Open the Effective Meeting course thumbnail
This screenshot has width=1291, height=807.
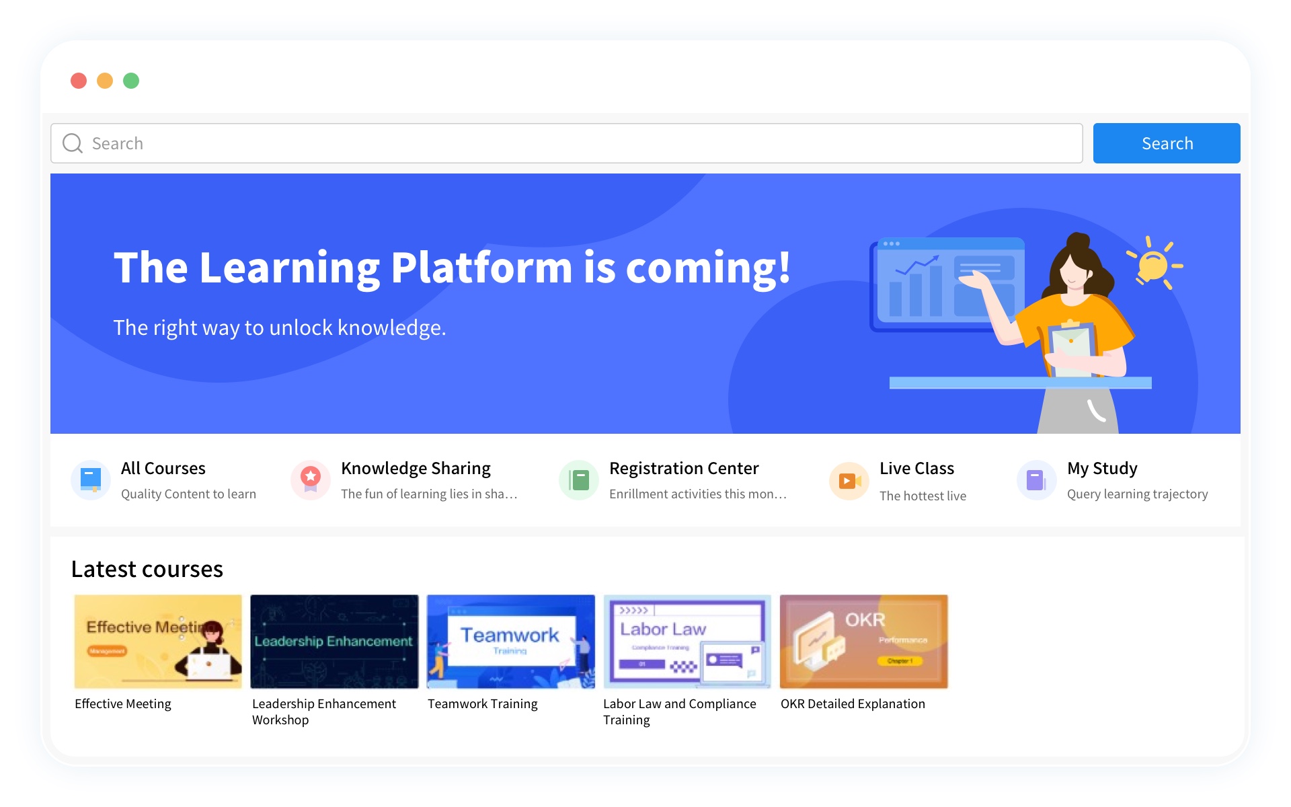158,641
